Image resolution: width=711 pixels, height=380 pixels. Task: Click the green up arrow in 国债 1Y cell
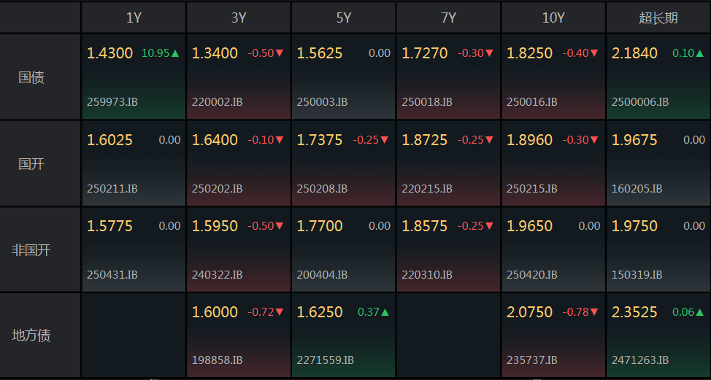175,53
